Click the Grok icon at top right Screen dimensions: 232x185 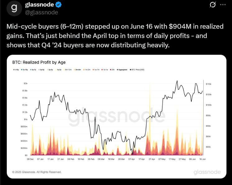[213, 5]
